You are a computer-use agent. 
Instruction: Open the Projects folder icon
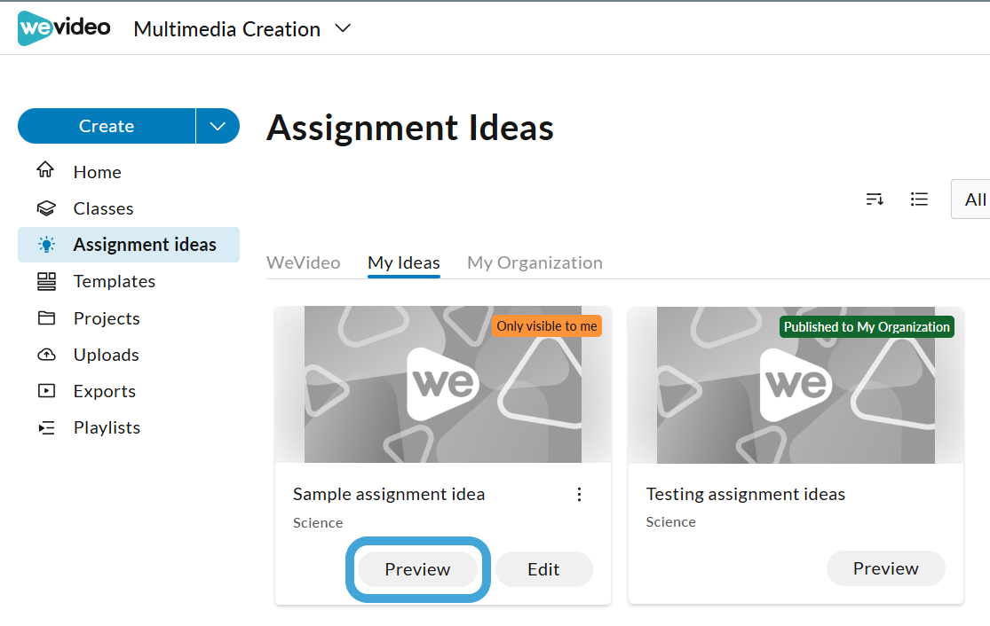[x=46, y=317]
